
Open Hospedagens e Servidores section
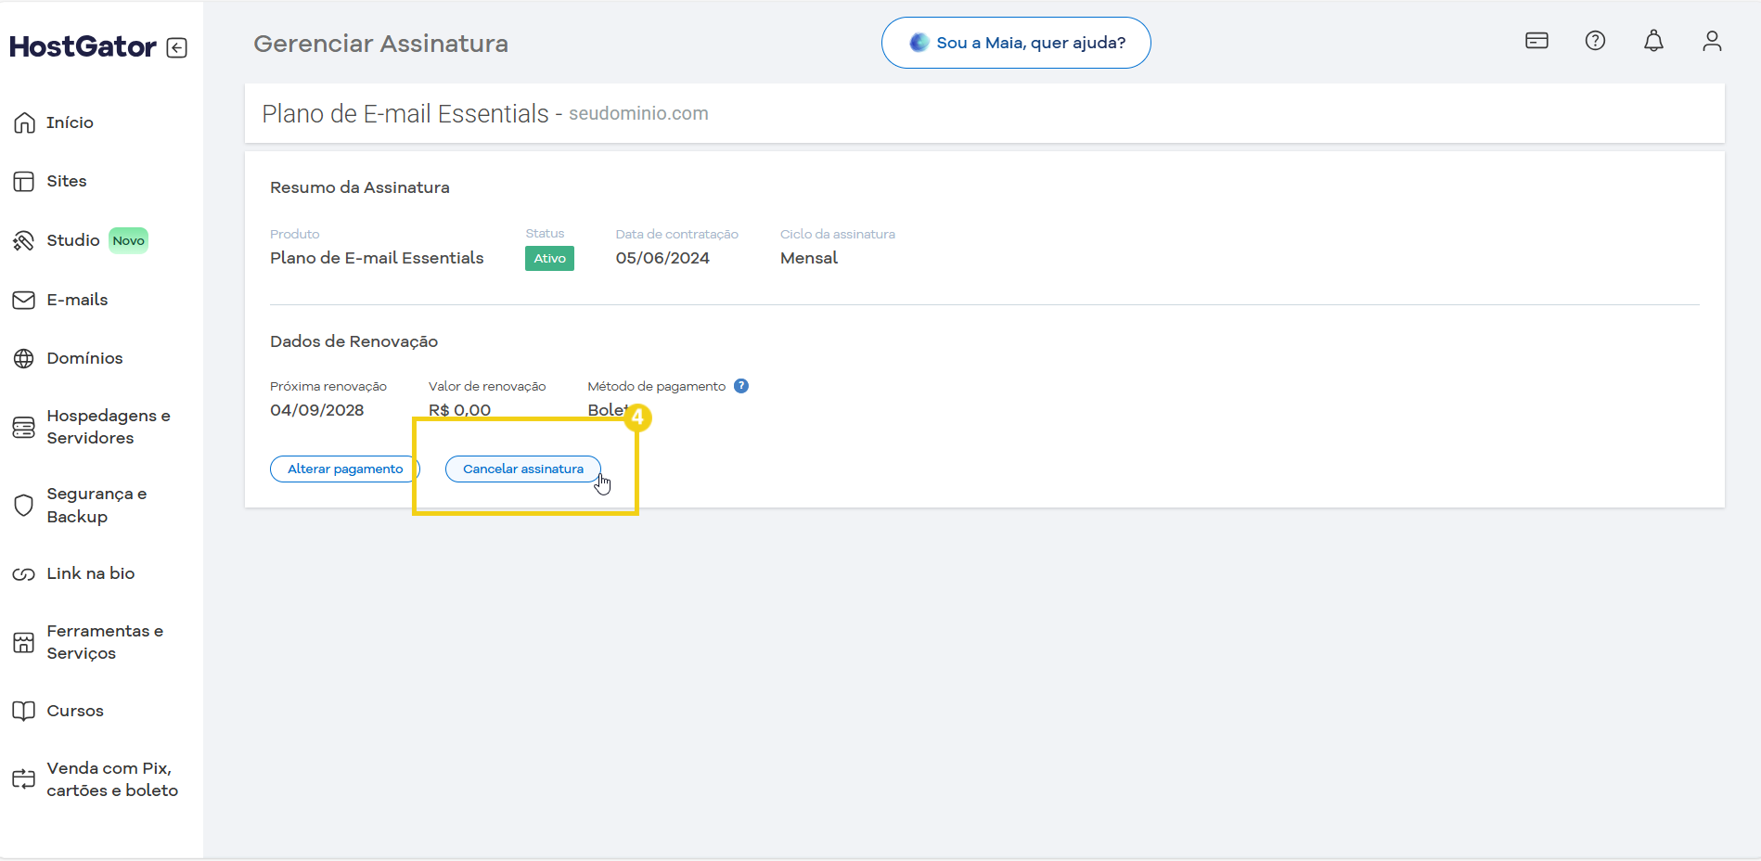click(x=109, y=427)
